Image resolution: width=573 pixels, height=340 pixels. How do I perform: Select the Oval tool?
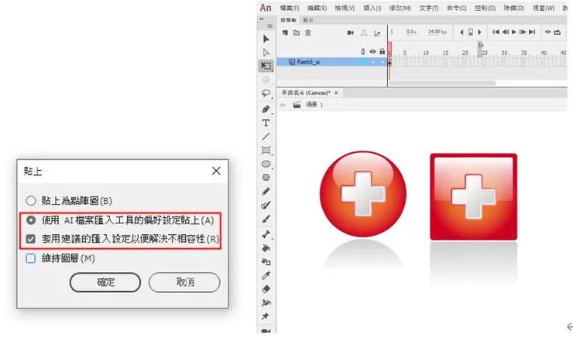[266, 164]
